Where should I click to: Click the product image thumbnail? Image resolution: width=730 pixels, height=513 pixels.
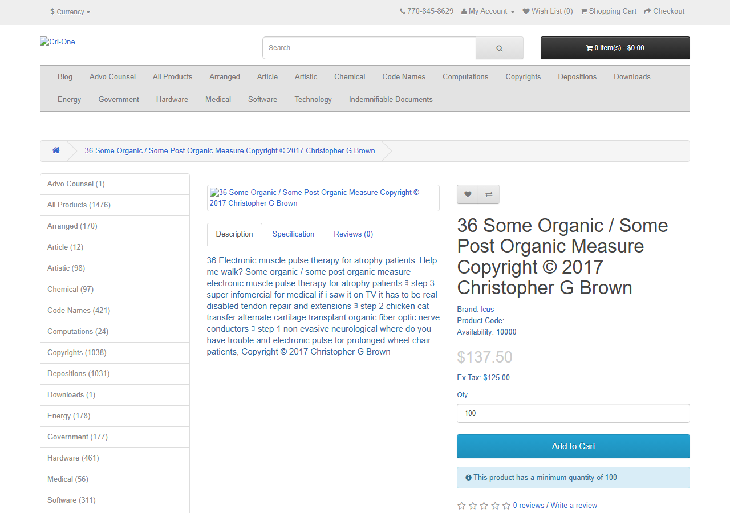323,198
